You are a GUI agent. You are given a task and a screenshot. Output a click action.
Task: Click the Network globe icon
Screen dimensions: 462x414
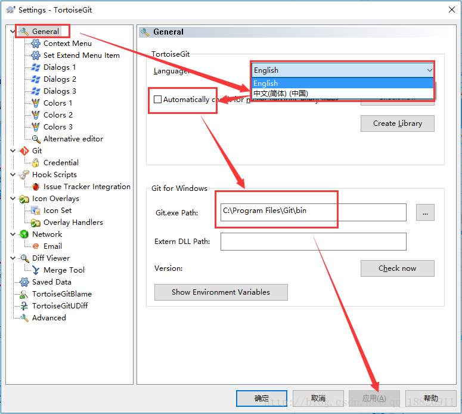pos(24,234)
